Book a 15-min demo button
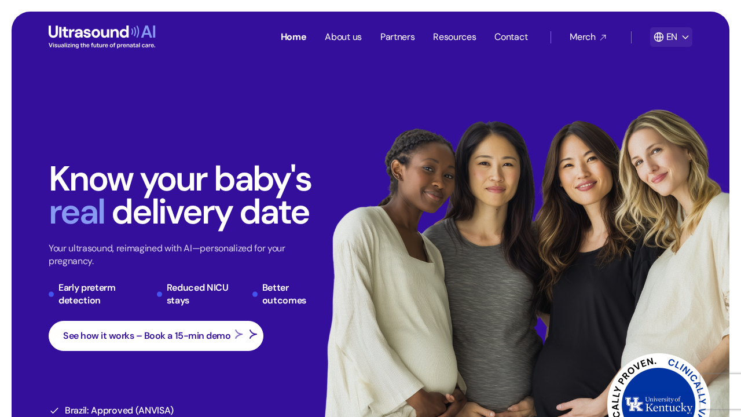The height and width of the screenshot is (417, 741). pos(156,336)
